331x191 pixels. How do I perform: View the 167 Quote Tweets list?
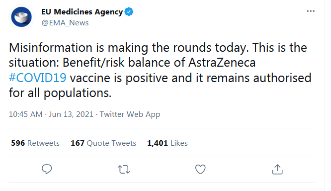pos(103,143)
